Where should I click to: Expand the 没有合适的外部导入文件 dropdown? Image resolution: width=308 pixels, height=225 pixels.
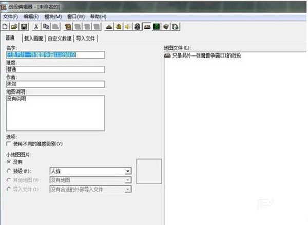tap(128, 189)
